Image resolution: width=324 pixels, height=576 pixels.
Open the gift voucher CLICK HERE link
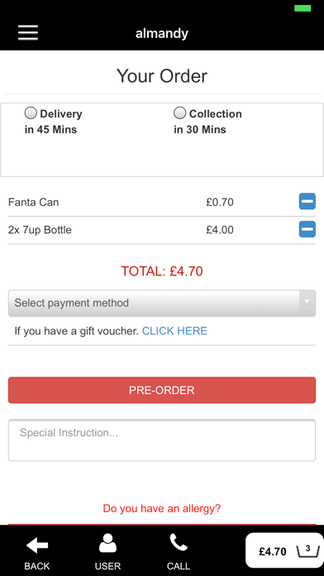[174, 331]
